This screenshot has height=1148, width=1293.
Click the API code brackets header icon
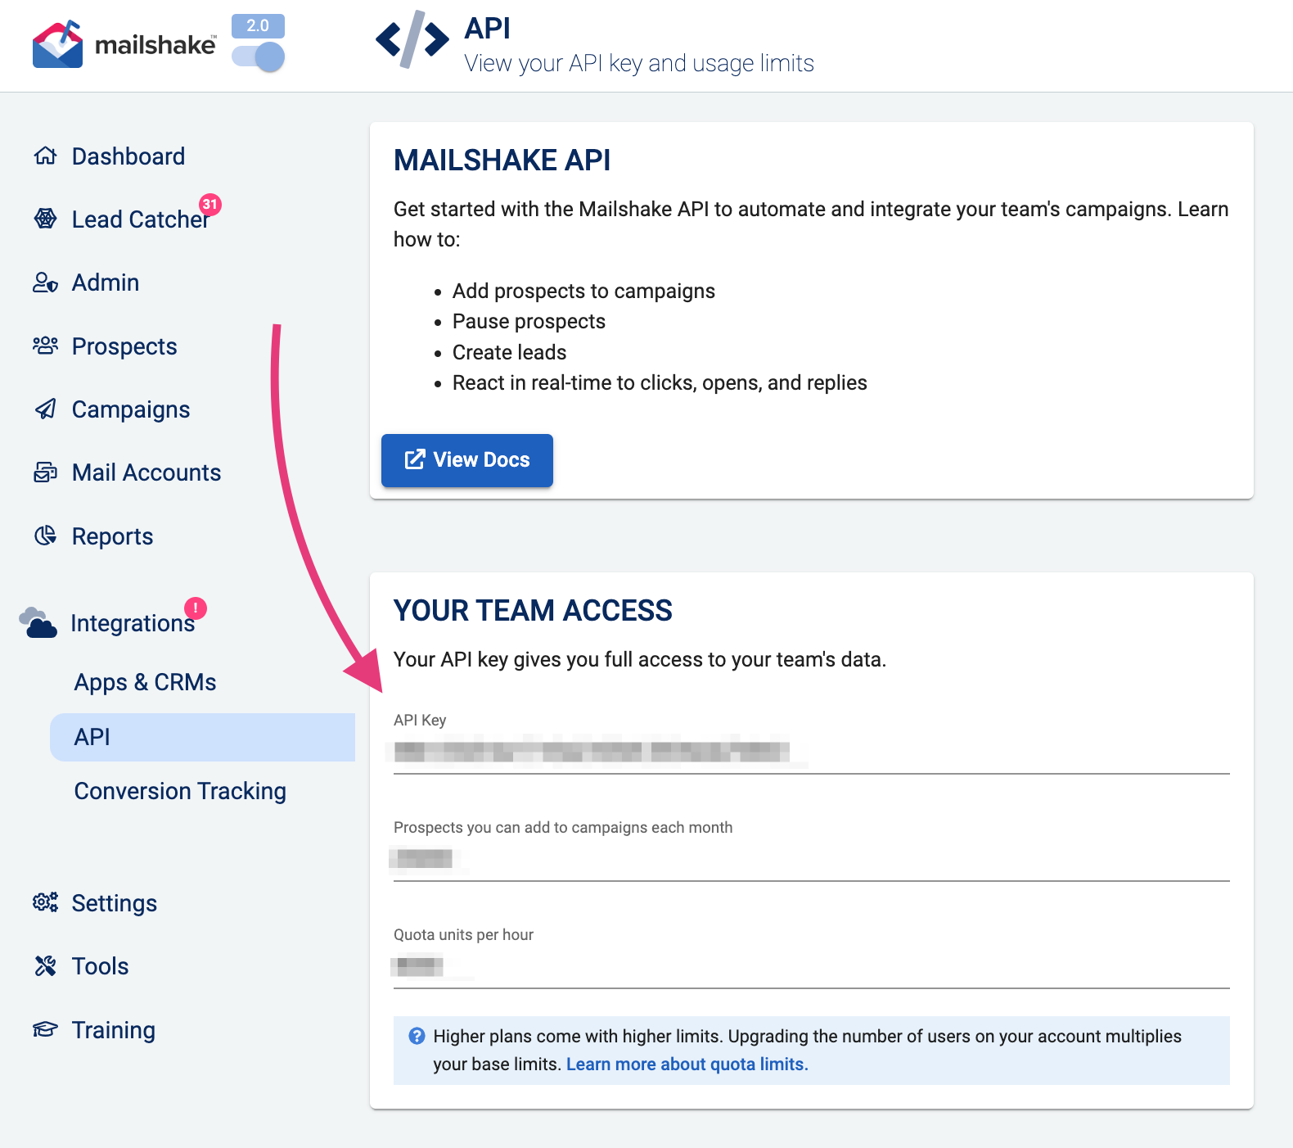tap(412, 38)
